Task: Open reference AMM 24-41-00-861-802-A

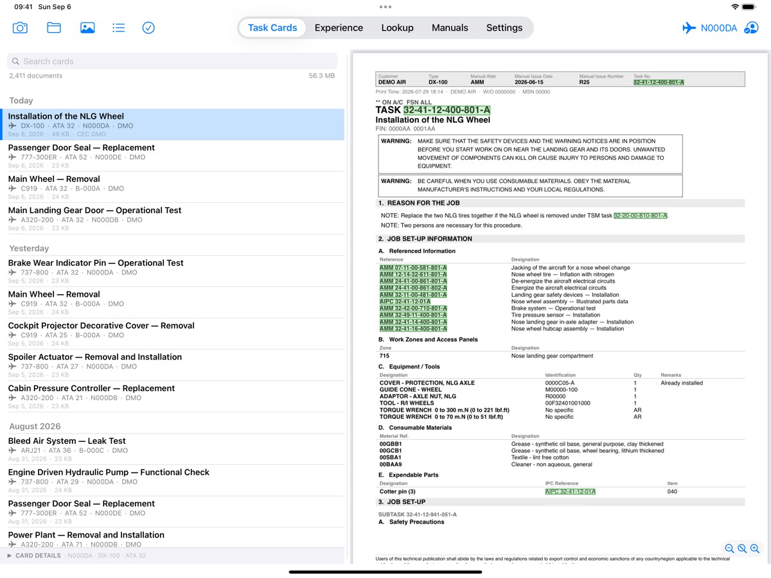Action: [x=413, y=288]
